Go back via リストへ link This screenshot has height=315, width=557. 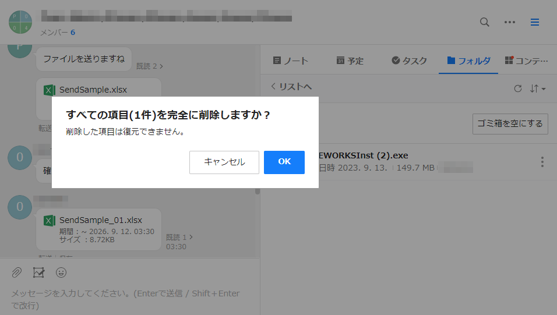(291, 86)
